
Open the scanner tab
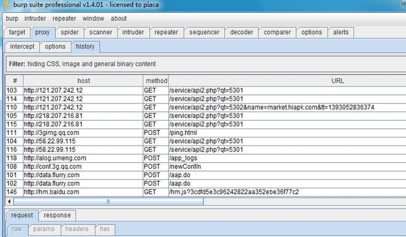click(101, 32)
